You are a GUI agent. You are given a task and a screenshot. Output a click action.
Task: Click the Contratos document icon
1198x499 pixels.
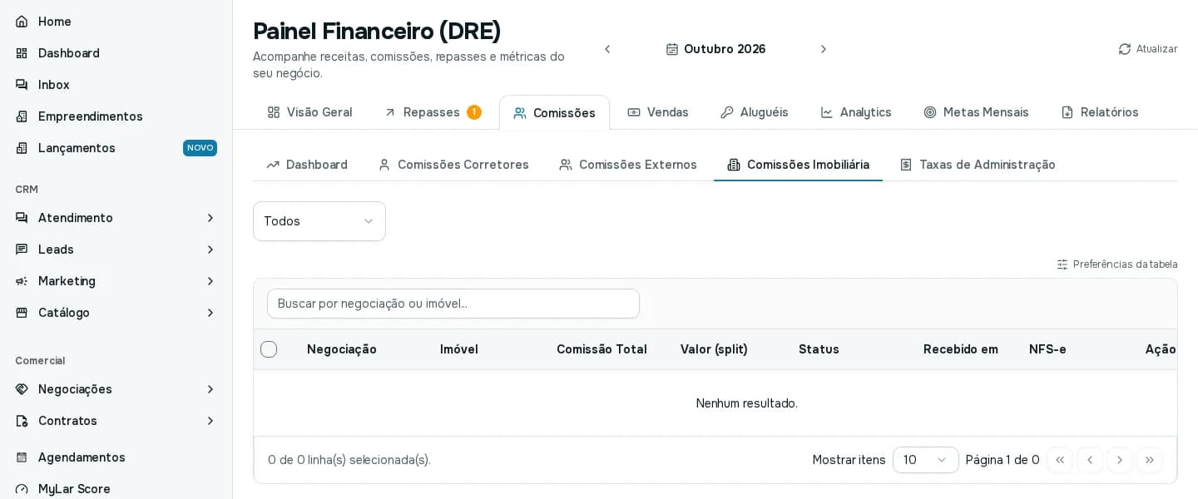tap(22, 421)
